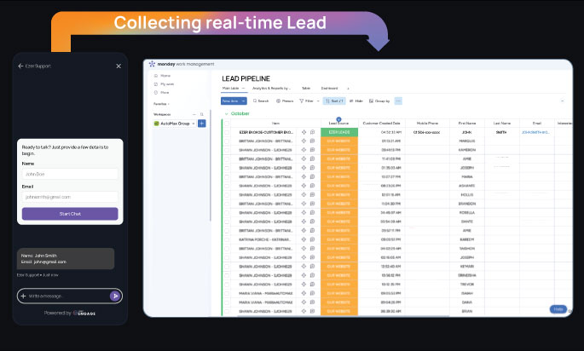
Task: Click the Filter button in the toolbar
Action: tap(307, 101)
